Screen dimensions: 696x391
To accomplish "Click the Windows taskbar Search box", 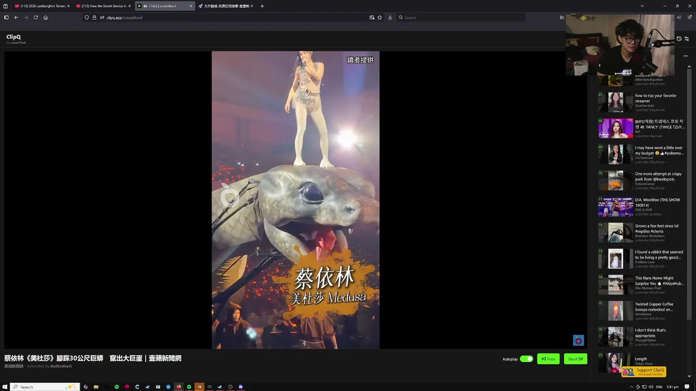I will point(45,387).
